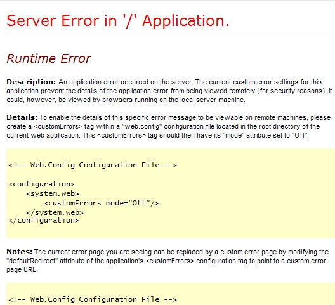Click the customErrors mode="Off" code line

[x=102, y=203]
